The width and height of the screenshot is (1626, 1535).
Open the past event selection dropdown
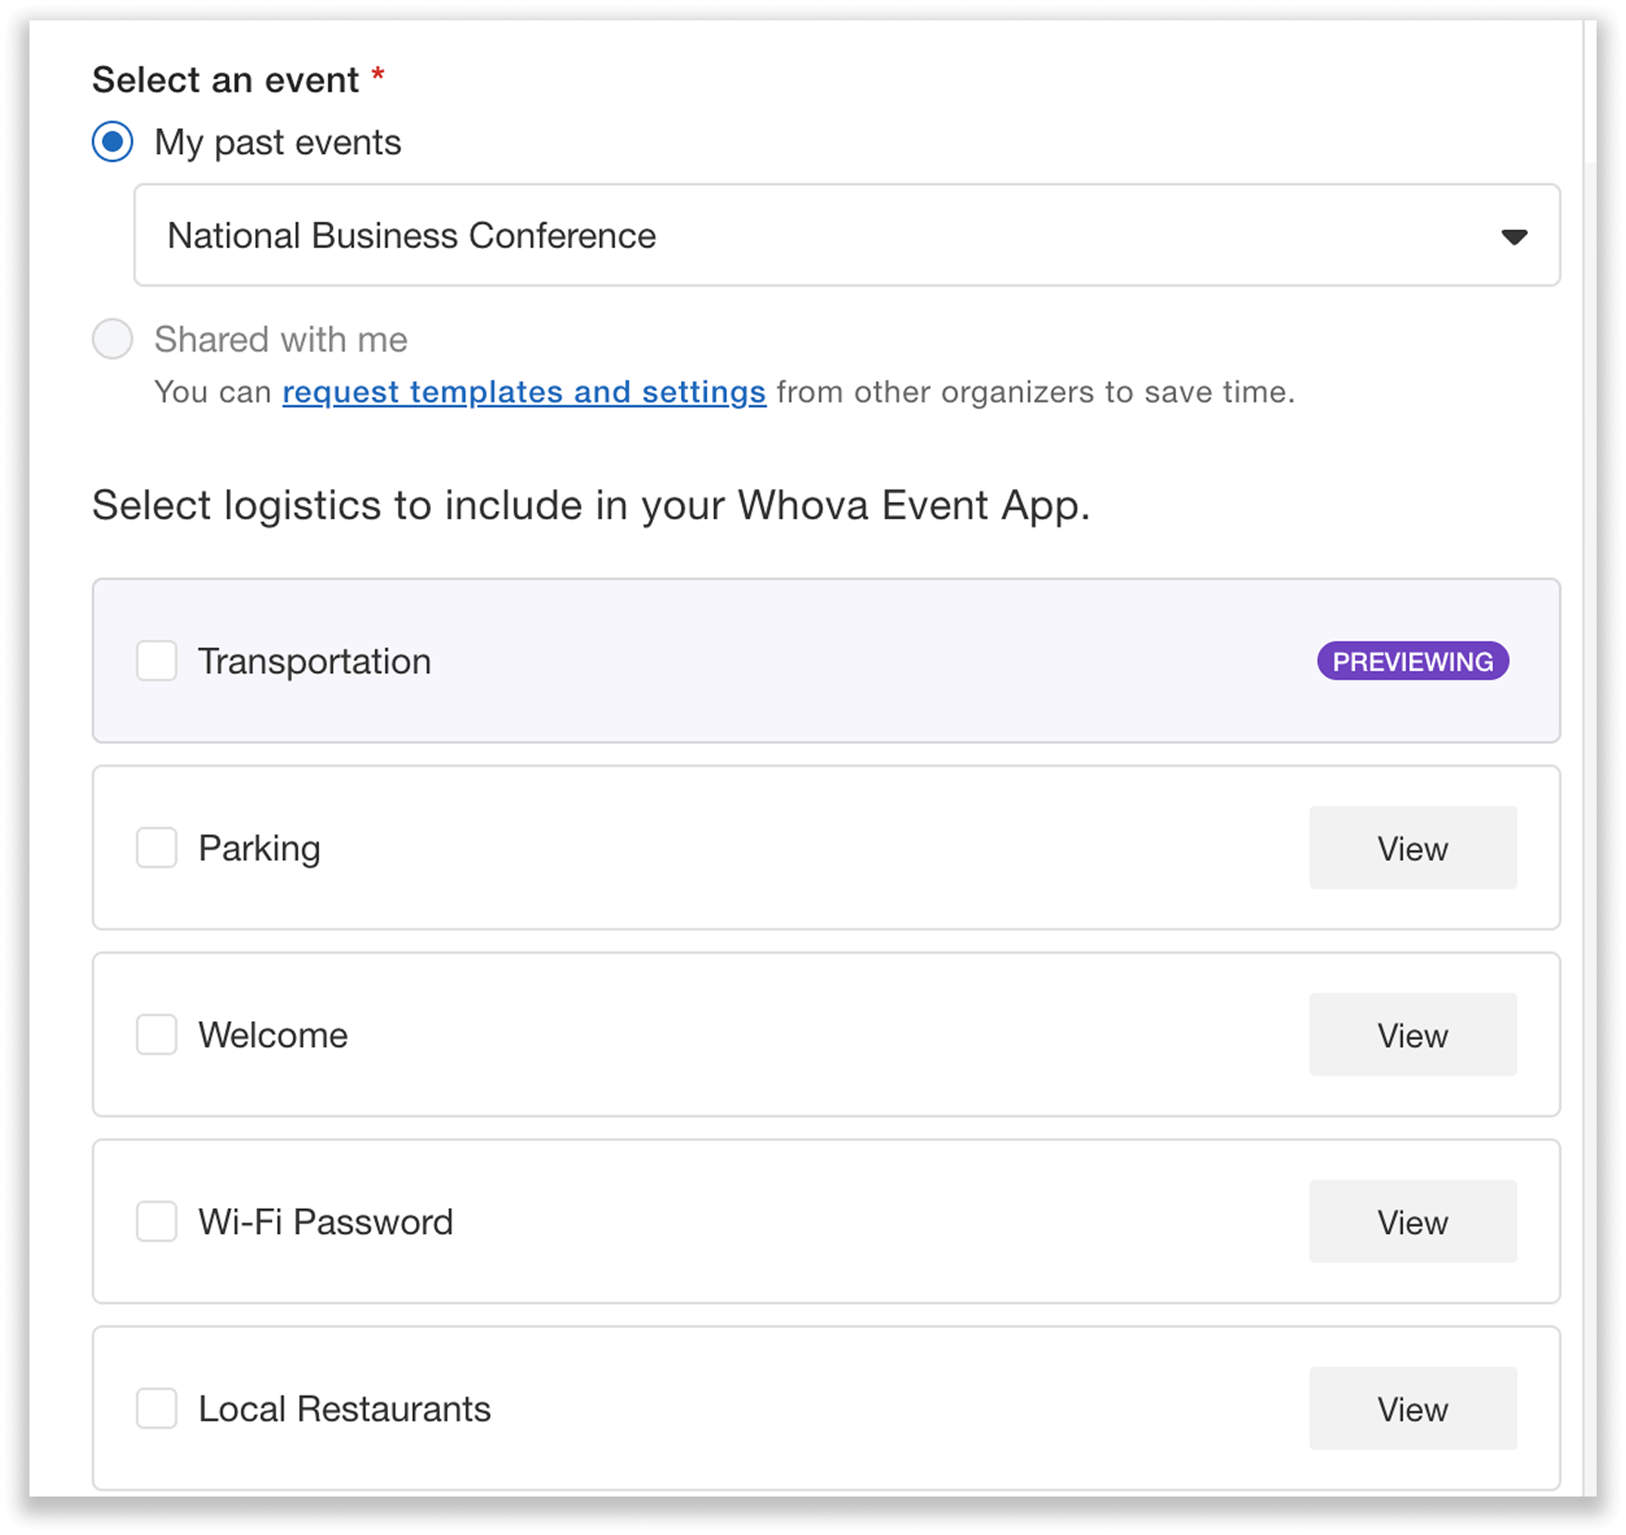click(847, 235)
